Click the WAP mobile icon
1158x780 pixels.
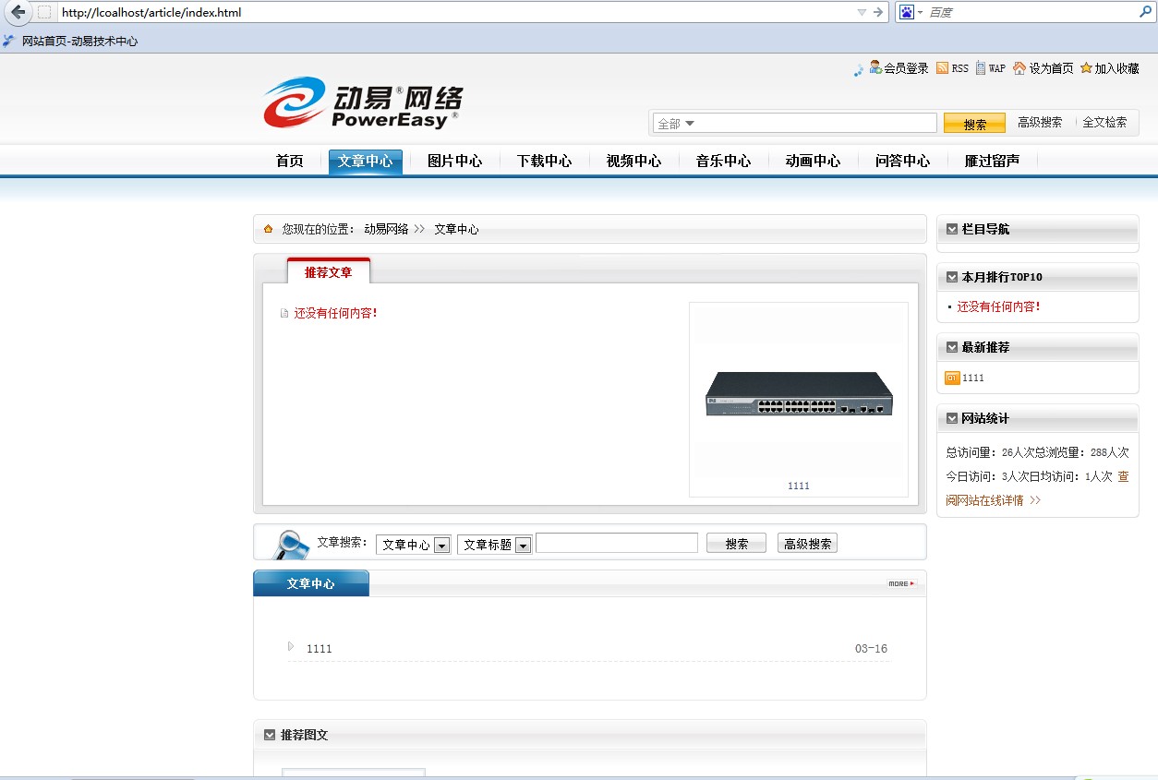pyautogui.click(x=980, y=68)
